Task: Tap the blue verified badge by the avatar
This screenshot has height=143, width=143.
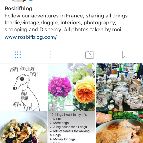Action: (31, 0)
